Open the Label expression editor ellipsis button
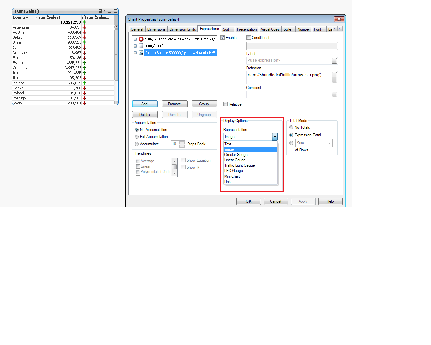The height and width of the screenshot is (345, 431). pyautogui.click(x=334, y=61)
